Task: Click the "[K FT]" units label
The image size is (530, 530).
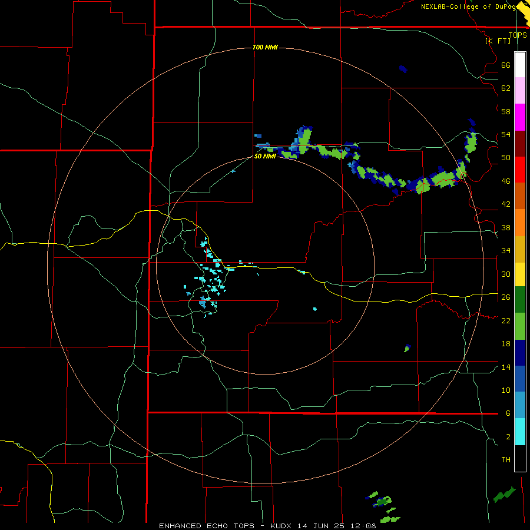Action: coord(498,41)
